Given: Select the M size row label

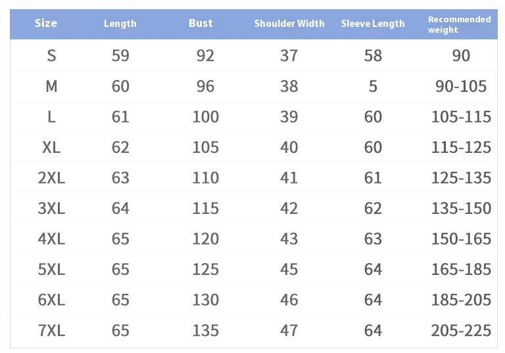Looking at the screenshot, I should (51, 86).
